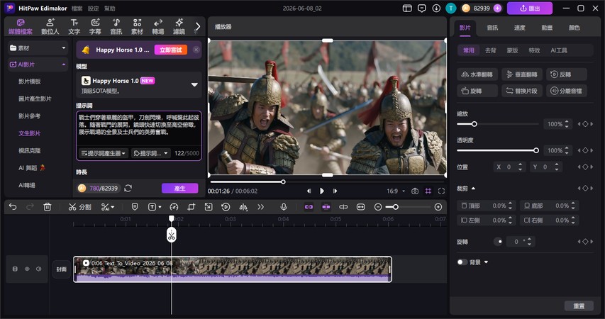Open the 濾鏡 filters panel
Viewport: 605px width, 319px height.
coord(179,27)
